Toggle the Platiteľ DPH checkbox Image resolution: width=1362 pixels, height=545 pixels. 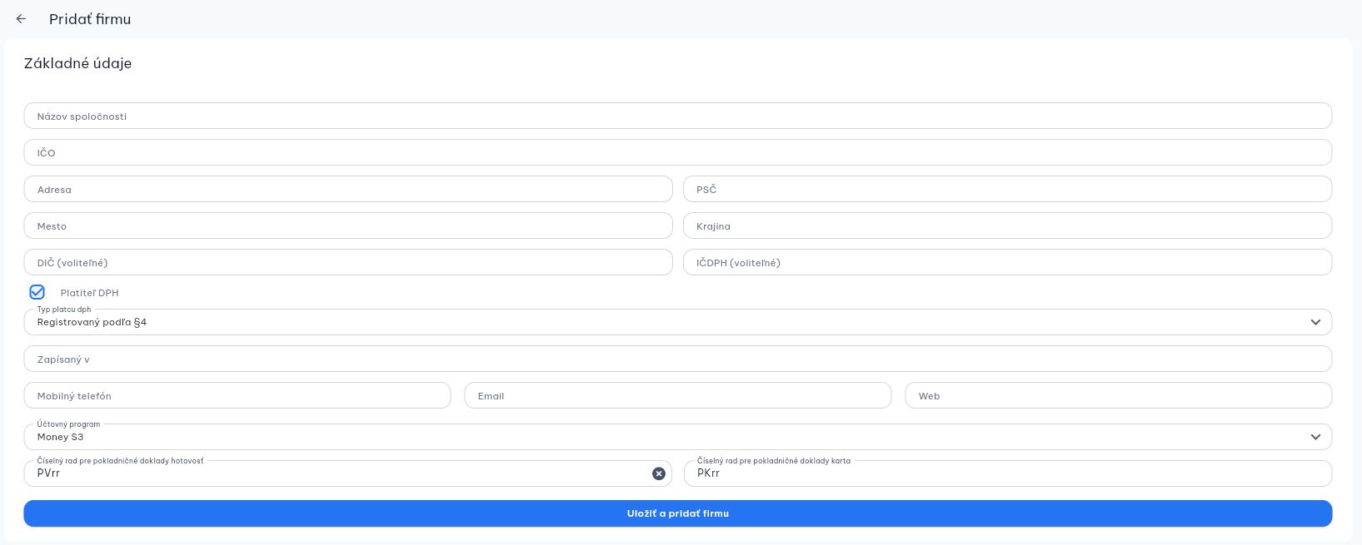[37, 292]
